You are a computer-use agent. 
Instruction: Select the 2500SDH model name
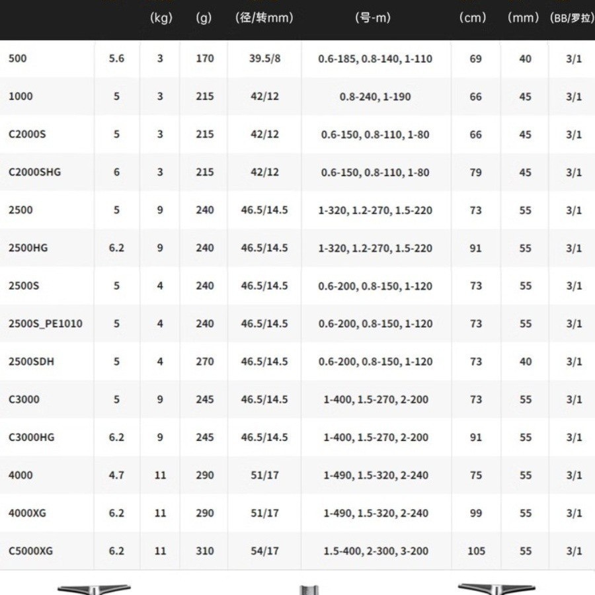(31, 362)
